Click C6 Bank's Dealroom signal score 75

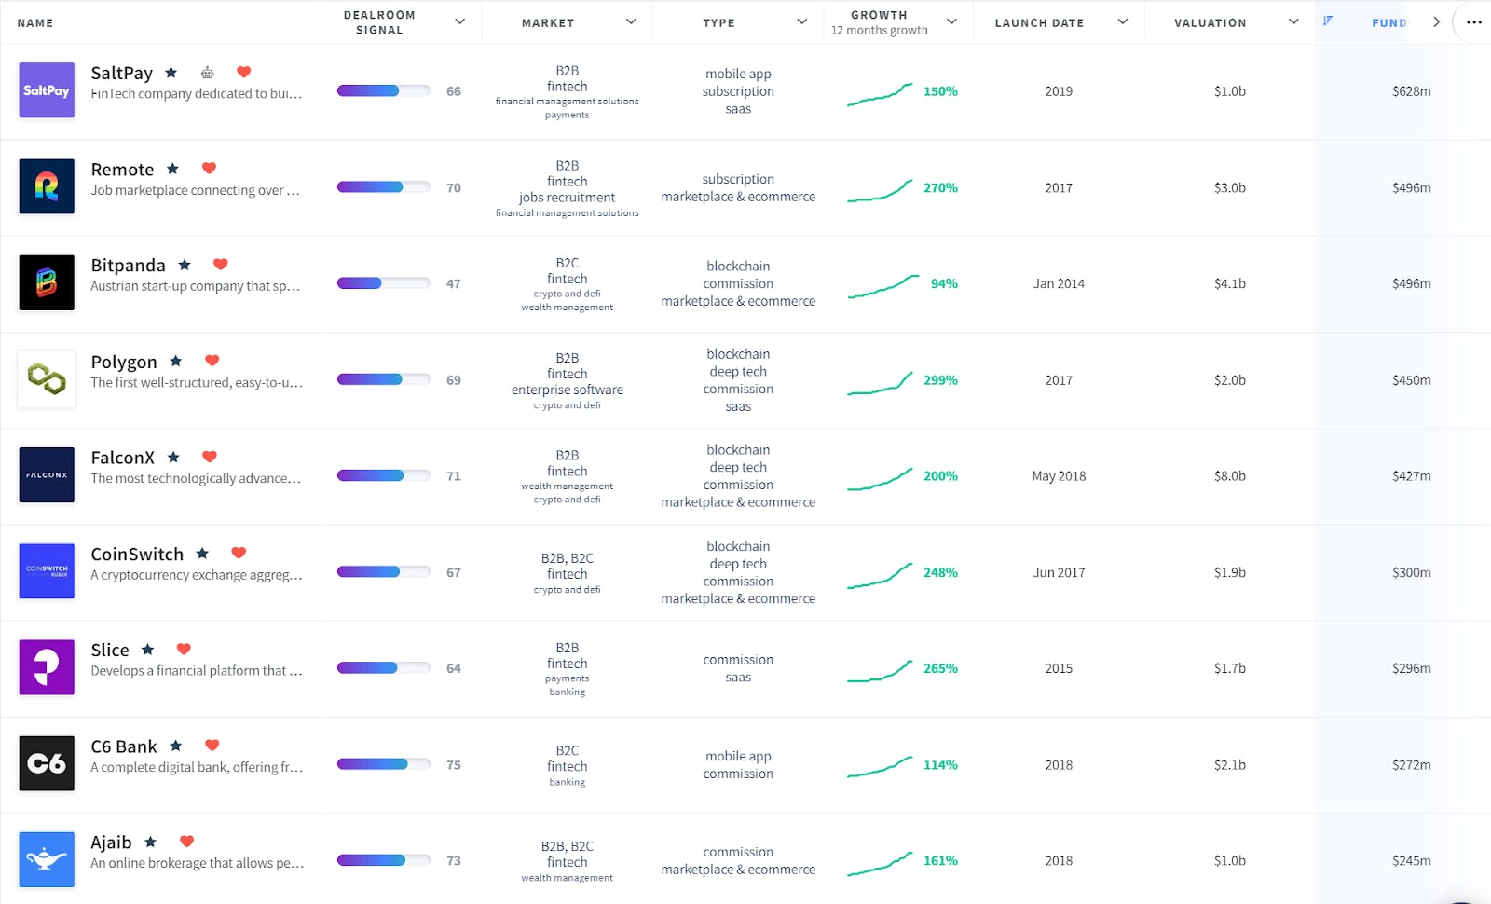coord(454,765)
